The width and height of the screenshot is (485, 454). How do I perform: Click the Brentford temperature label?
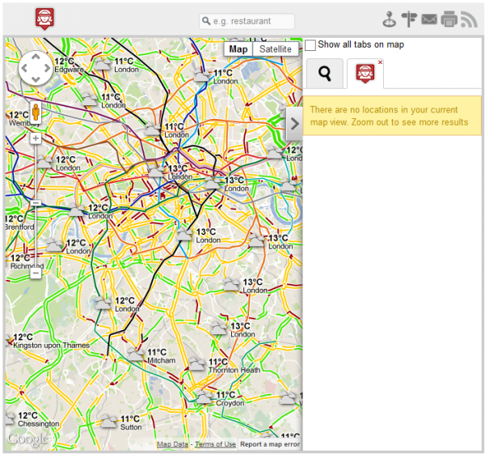[19, 223]
